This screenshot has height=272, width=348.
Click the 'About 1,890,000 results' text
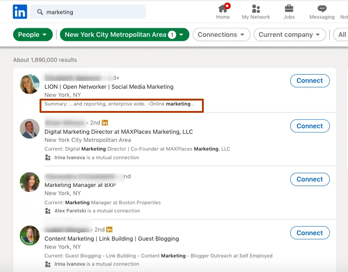pyautogui.click(x=45, y=60)
